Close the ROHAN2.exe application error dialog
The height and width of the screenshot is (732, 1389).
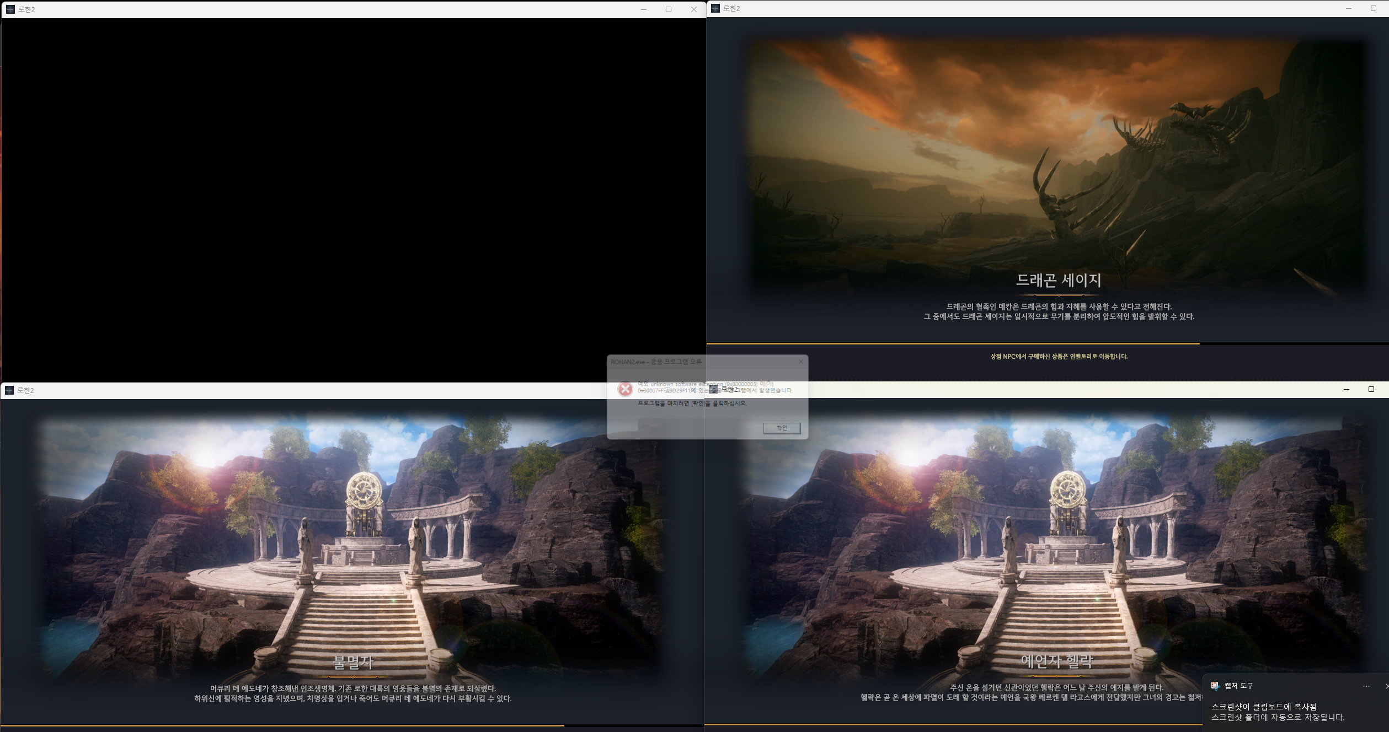(800, 362)
